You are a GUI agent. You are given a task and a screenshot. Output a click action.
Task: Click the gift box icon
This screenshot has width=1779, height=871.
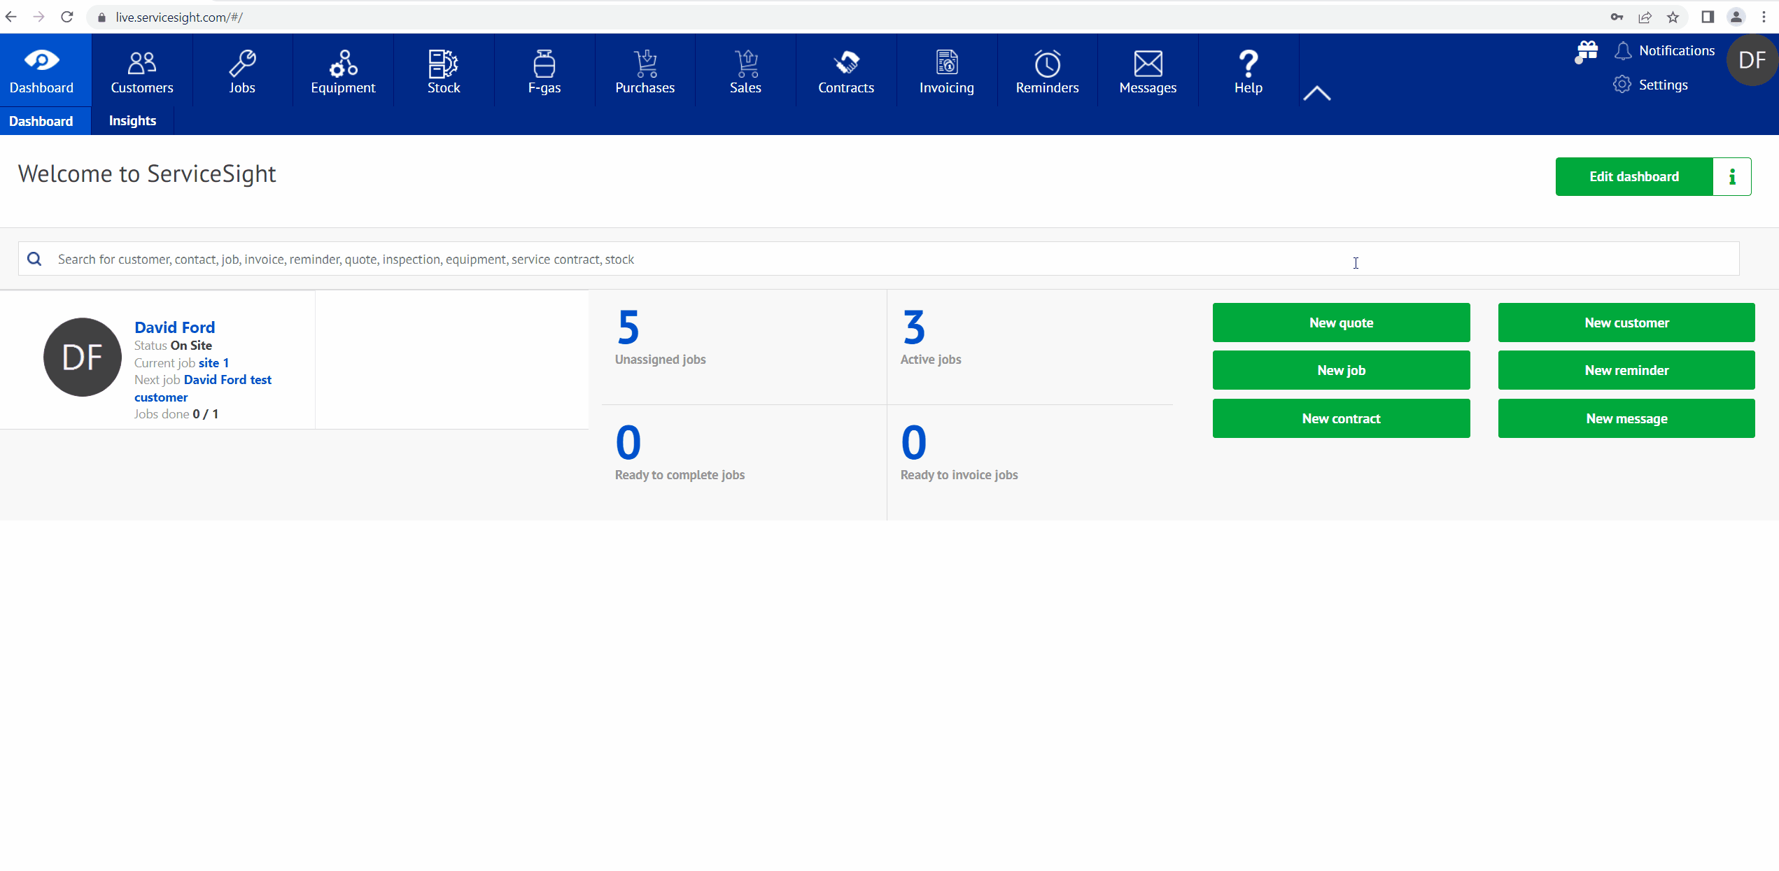pos(1587,52)
